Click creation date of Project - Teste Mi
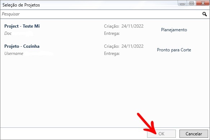Viewport: 210px width, 140px height. [132, 26]
